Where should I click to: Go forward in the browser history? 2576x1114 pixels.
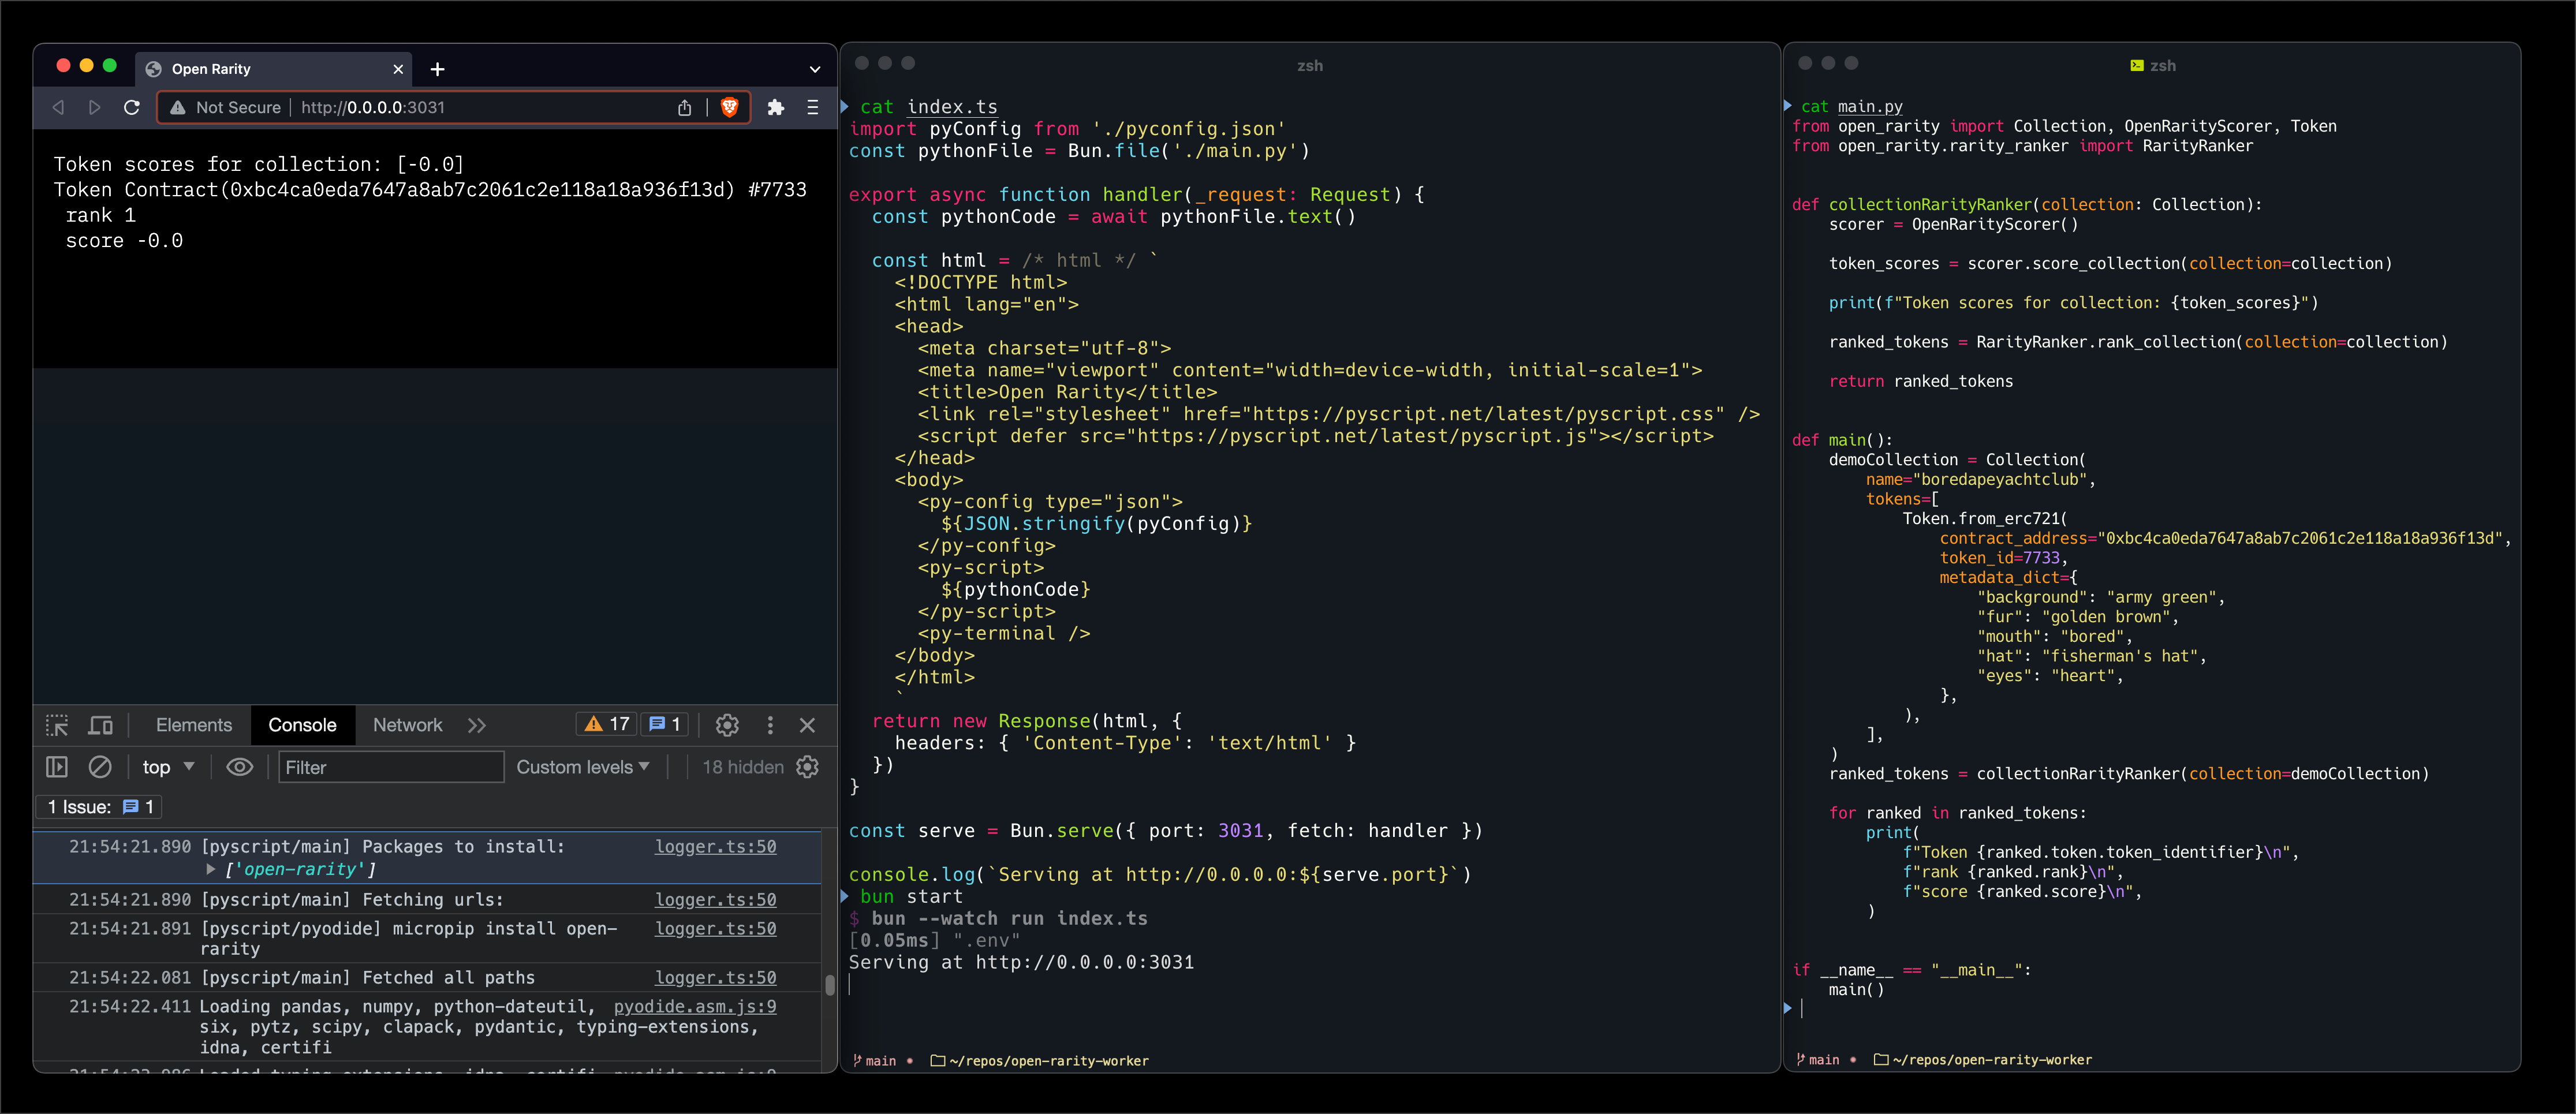94,107
